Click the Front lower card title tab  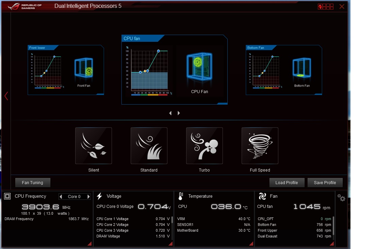tap(41, 48)
